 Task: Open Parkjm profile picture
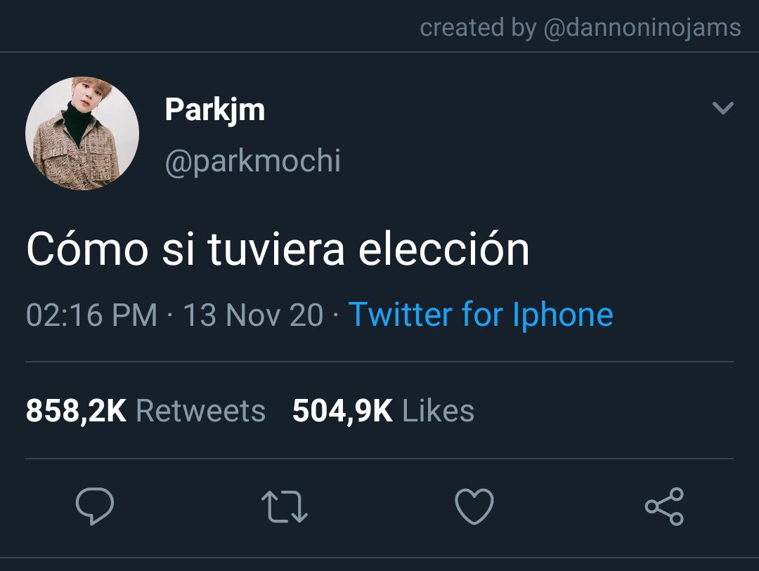[82, 133]
